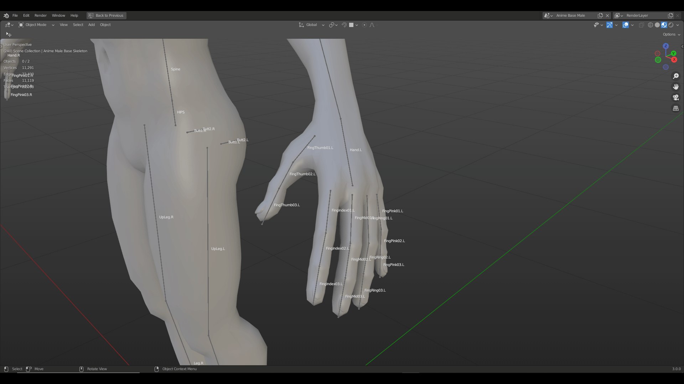Click the Blender logo icon
This screenshot has width=684, height=384.
coord(6,15)
